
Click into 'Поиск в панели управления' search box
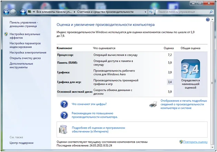click(x=183, y=12)
